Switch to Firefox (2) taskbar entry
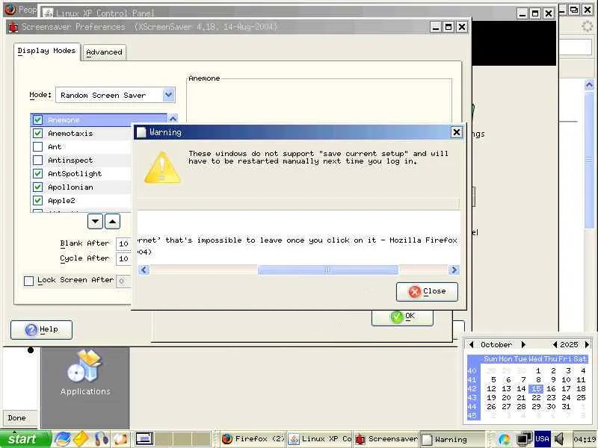This screenshot has height=448, width=598. 253,439
